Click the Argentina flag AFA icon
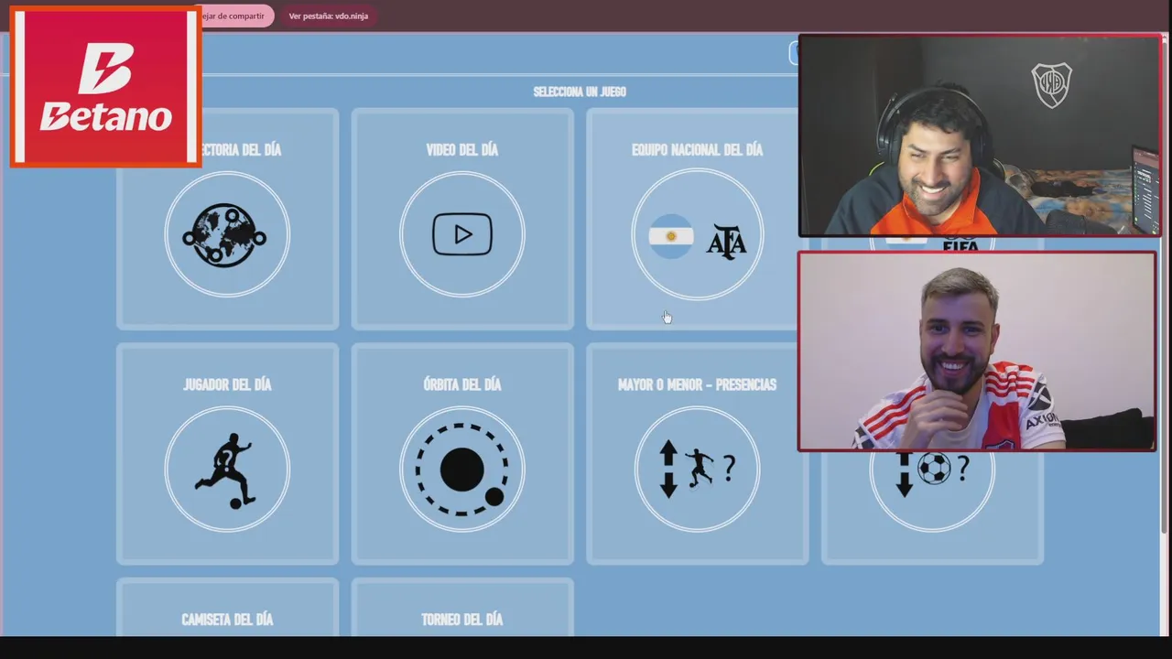This screenshot has width=1172, height=659. [697, 234]
